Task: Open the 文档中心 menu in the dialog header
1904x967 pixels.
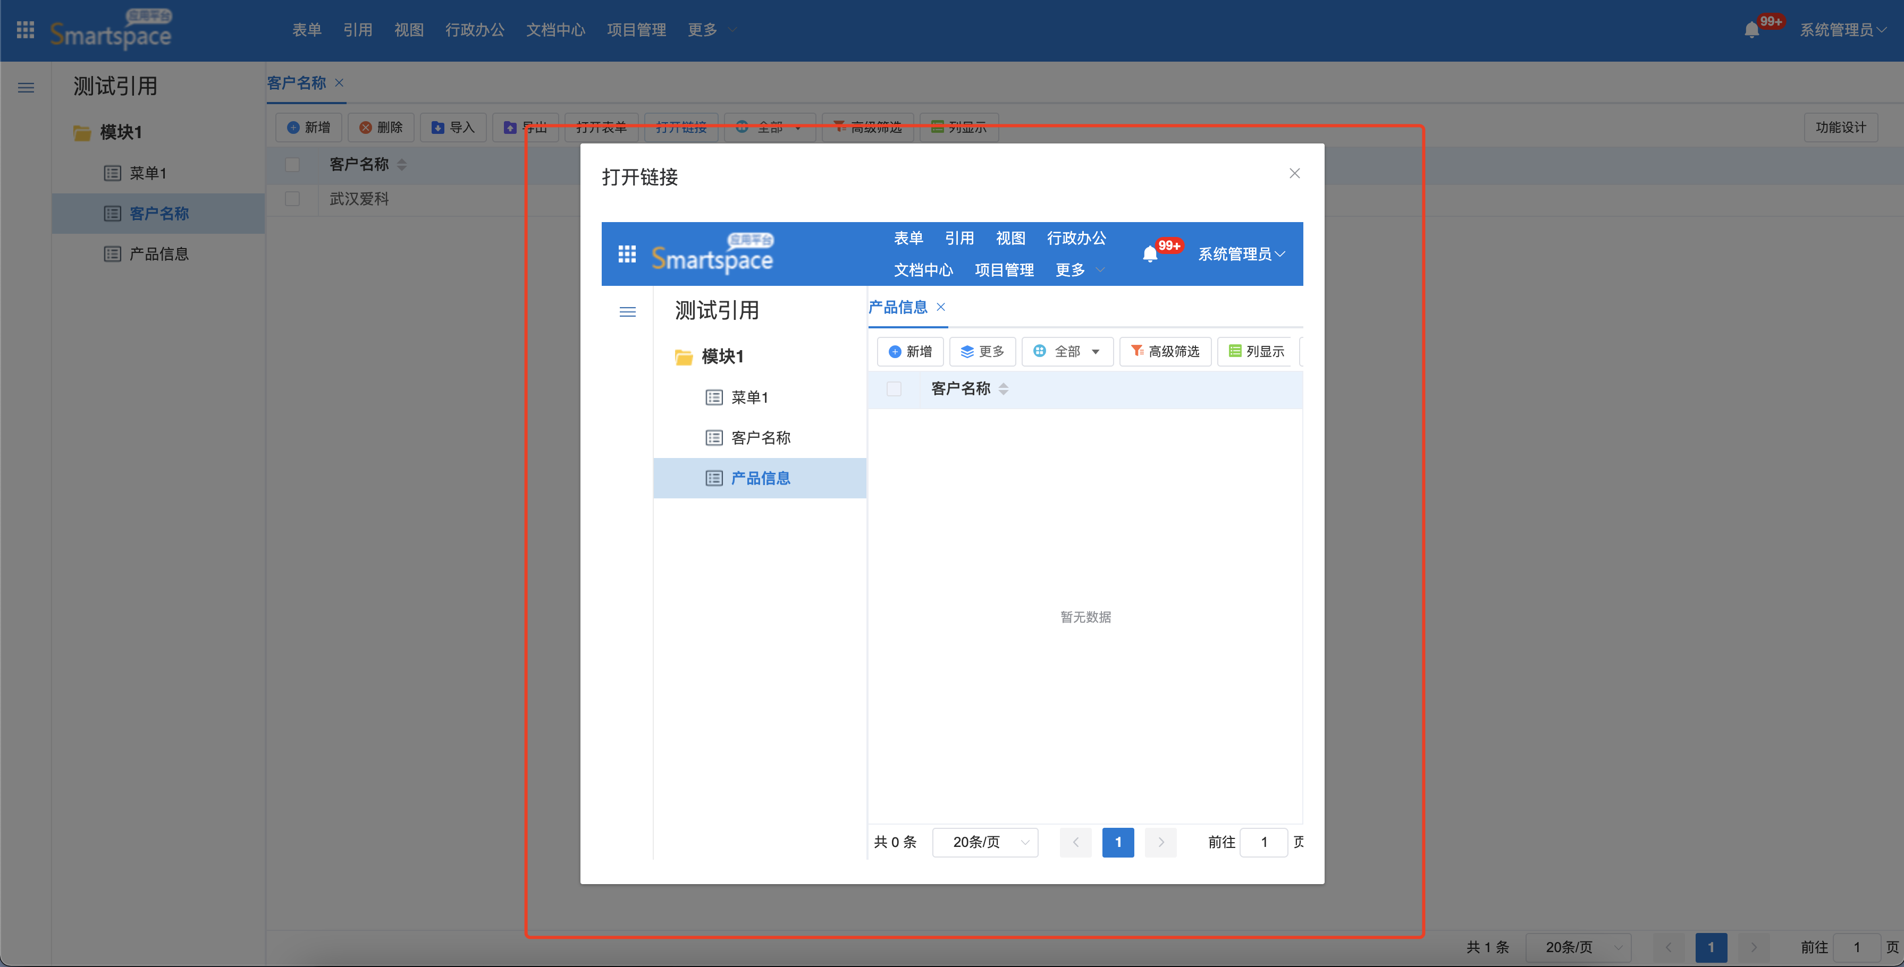Action: (x=923, y=270)
